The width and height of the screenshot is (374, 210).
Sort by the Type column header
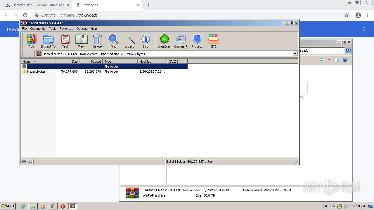[120, 62]
